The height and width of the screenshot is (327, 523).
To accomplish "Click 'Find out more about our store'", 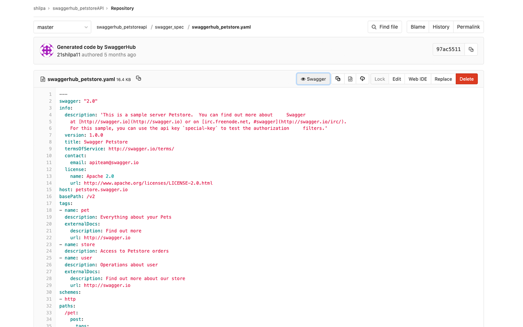I will [x=145, y=278].
